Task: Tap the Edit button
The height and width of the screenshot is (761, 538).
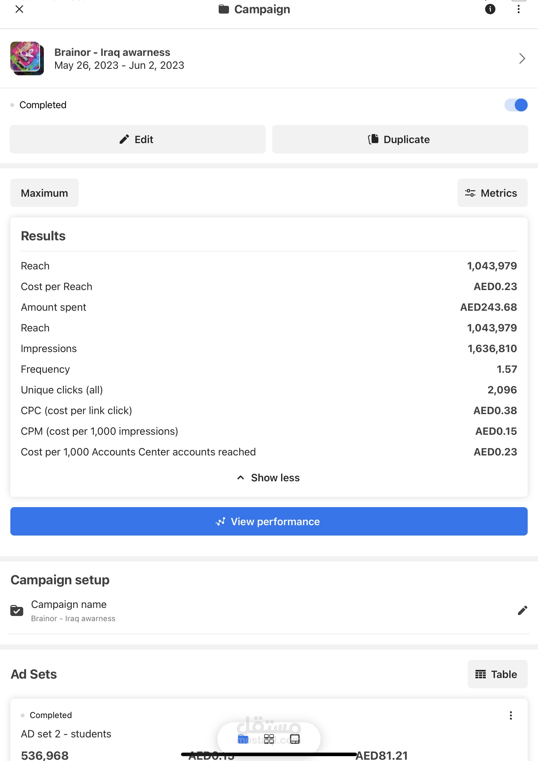Action: point(137,139)
